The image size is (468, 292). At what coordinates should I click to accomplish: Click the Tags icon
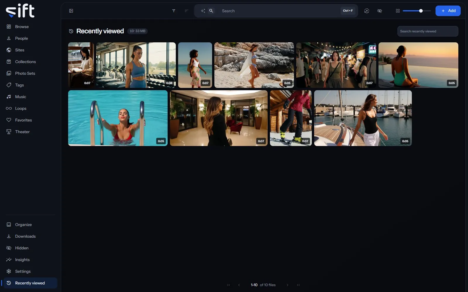pyautogui.click(x=9, y=85)
